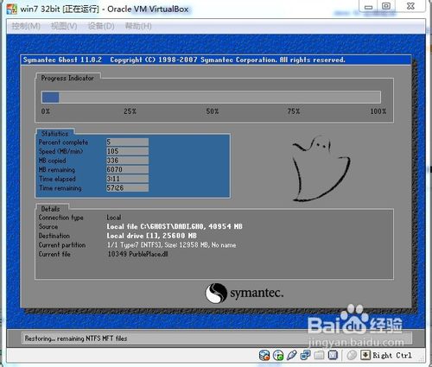Click the optical drive status icon
Screen dimensions: 432x367
pyautogui.click(x=278, y=355)
